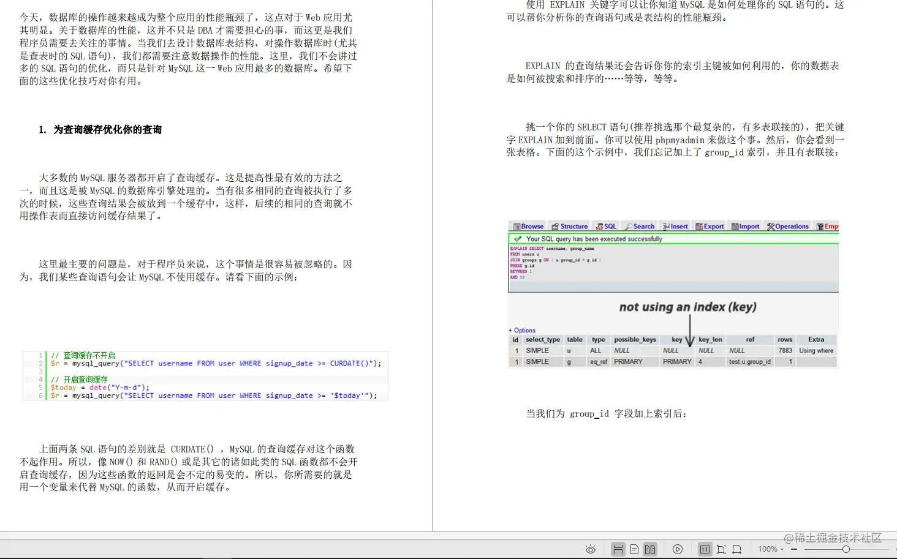Switch to the Structure tab
The width and height of the screenshot is (897, 559).
(573, 226)
